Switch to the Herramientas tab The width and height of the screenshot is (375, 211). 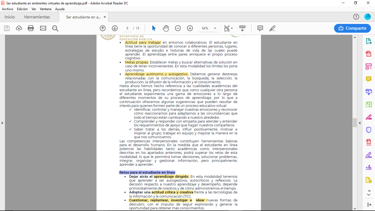37,17
